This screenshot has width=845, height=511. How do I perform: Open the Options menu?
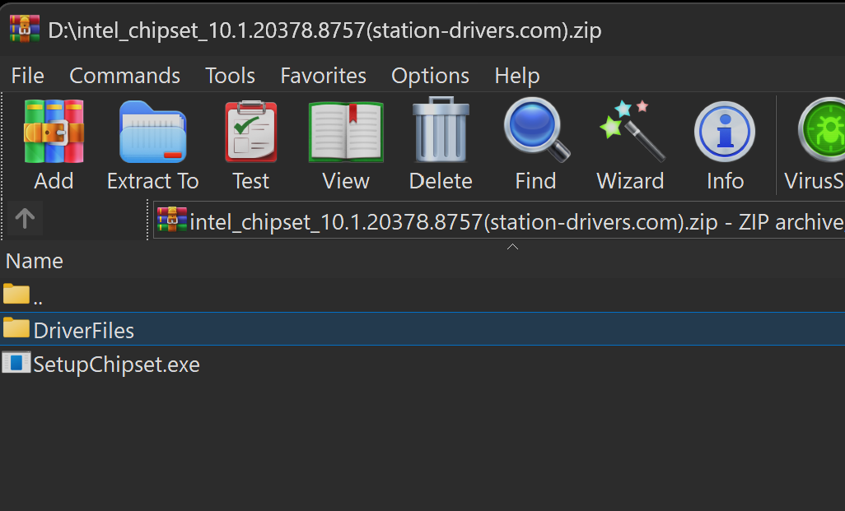tap(430, 76)
